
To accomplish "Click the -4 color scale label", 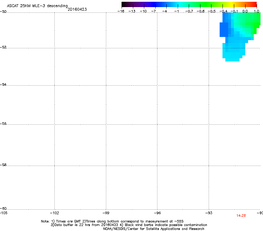I will click(165, 11).
